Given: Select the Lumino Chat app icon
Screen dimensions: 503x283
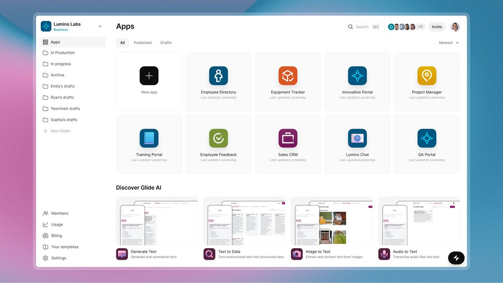Looking at the screenshot, I should coord(357,138).
